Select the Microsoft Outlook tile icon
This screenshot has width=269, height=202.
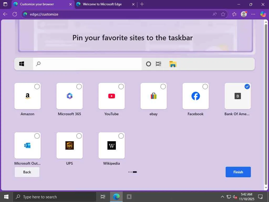click(x=27, y=145)
